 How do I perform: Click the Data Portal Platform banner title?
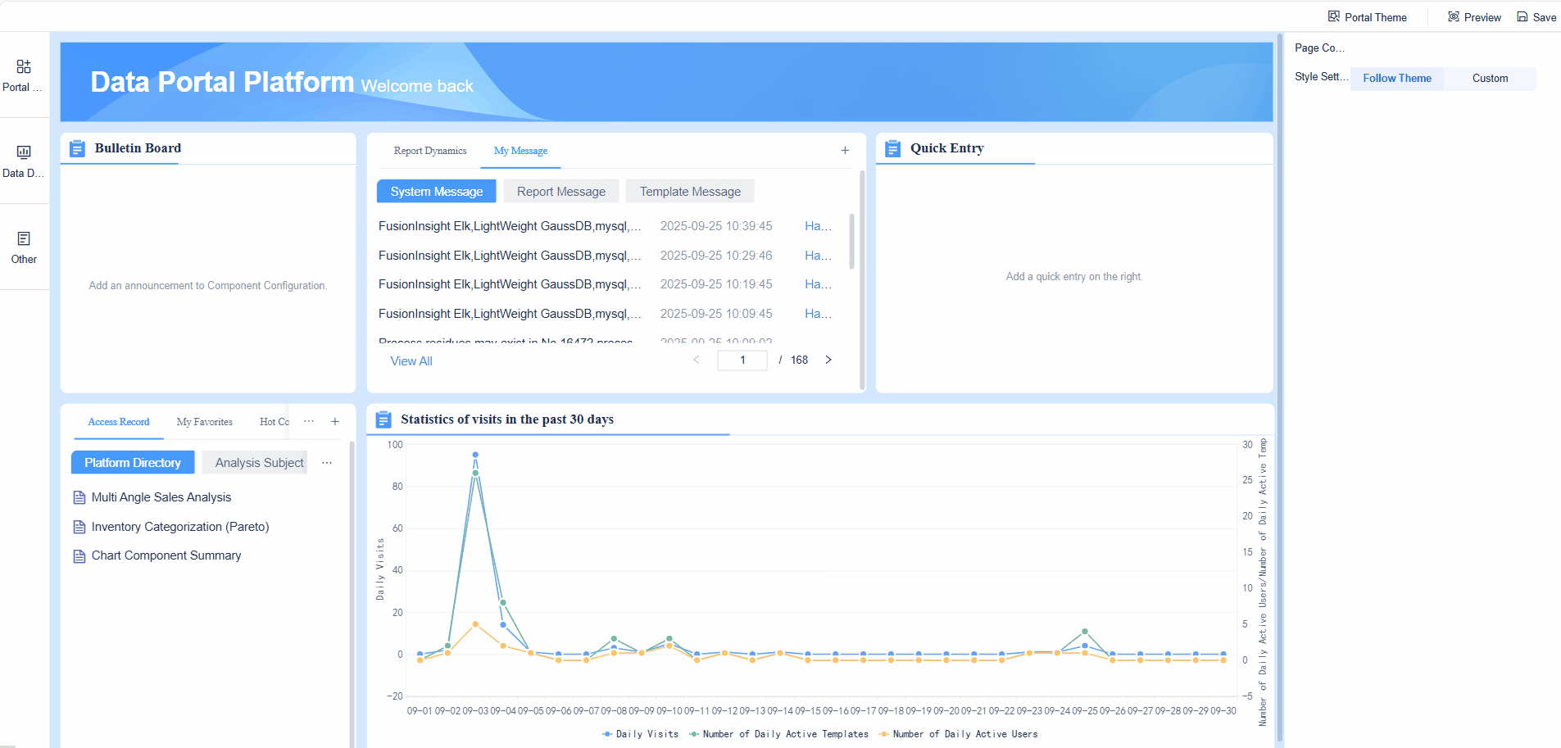click(222, 82)
